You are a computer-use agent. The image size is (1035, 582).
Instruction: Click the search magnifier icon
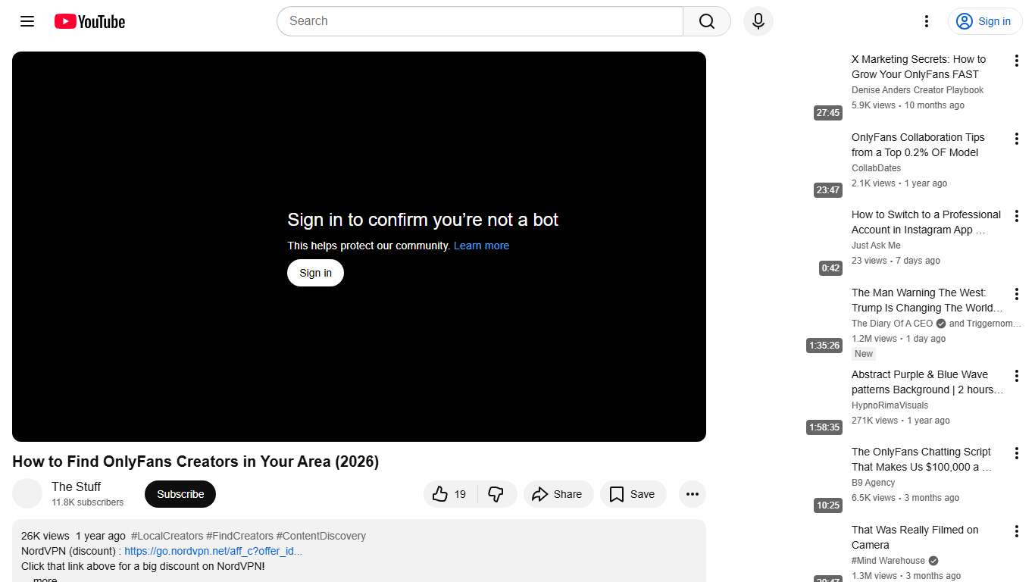click(x=705, y=21)
